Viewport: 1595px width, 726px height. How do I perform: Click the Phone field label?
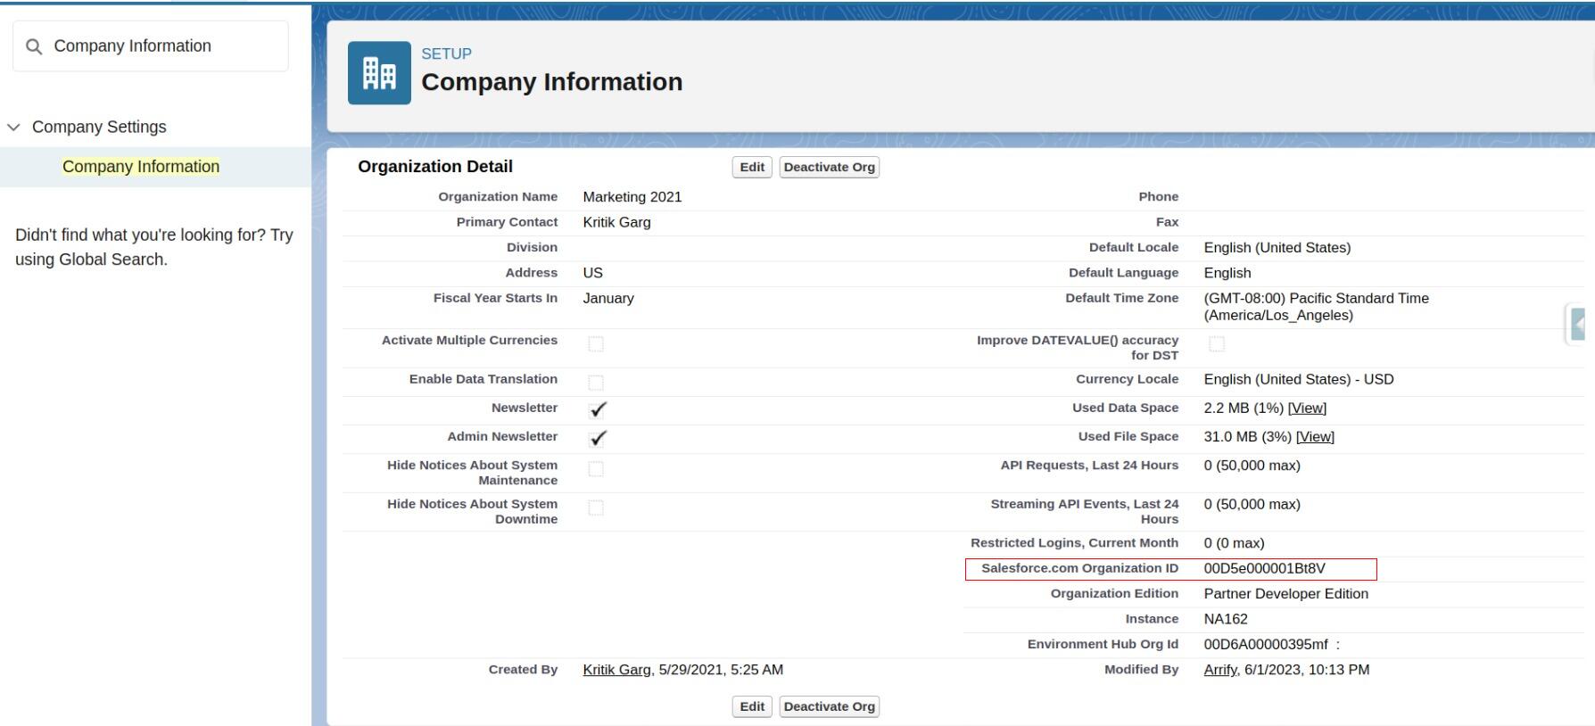pos(1159,197)
